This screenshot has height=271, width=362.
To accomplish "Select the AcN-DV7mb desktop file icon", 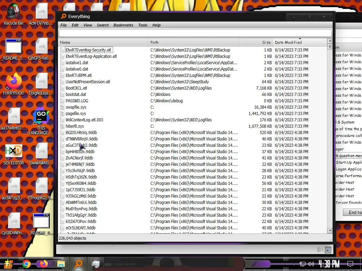I will [41, 14].
